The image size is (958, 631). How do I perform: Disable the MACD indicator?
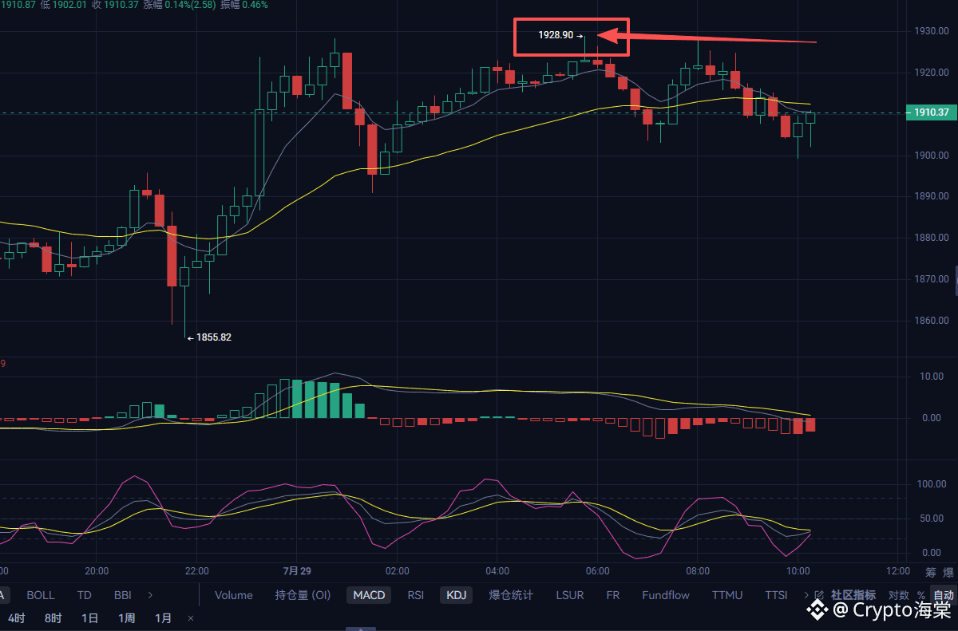(x=369, y=595)
